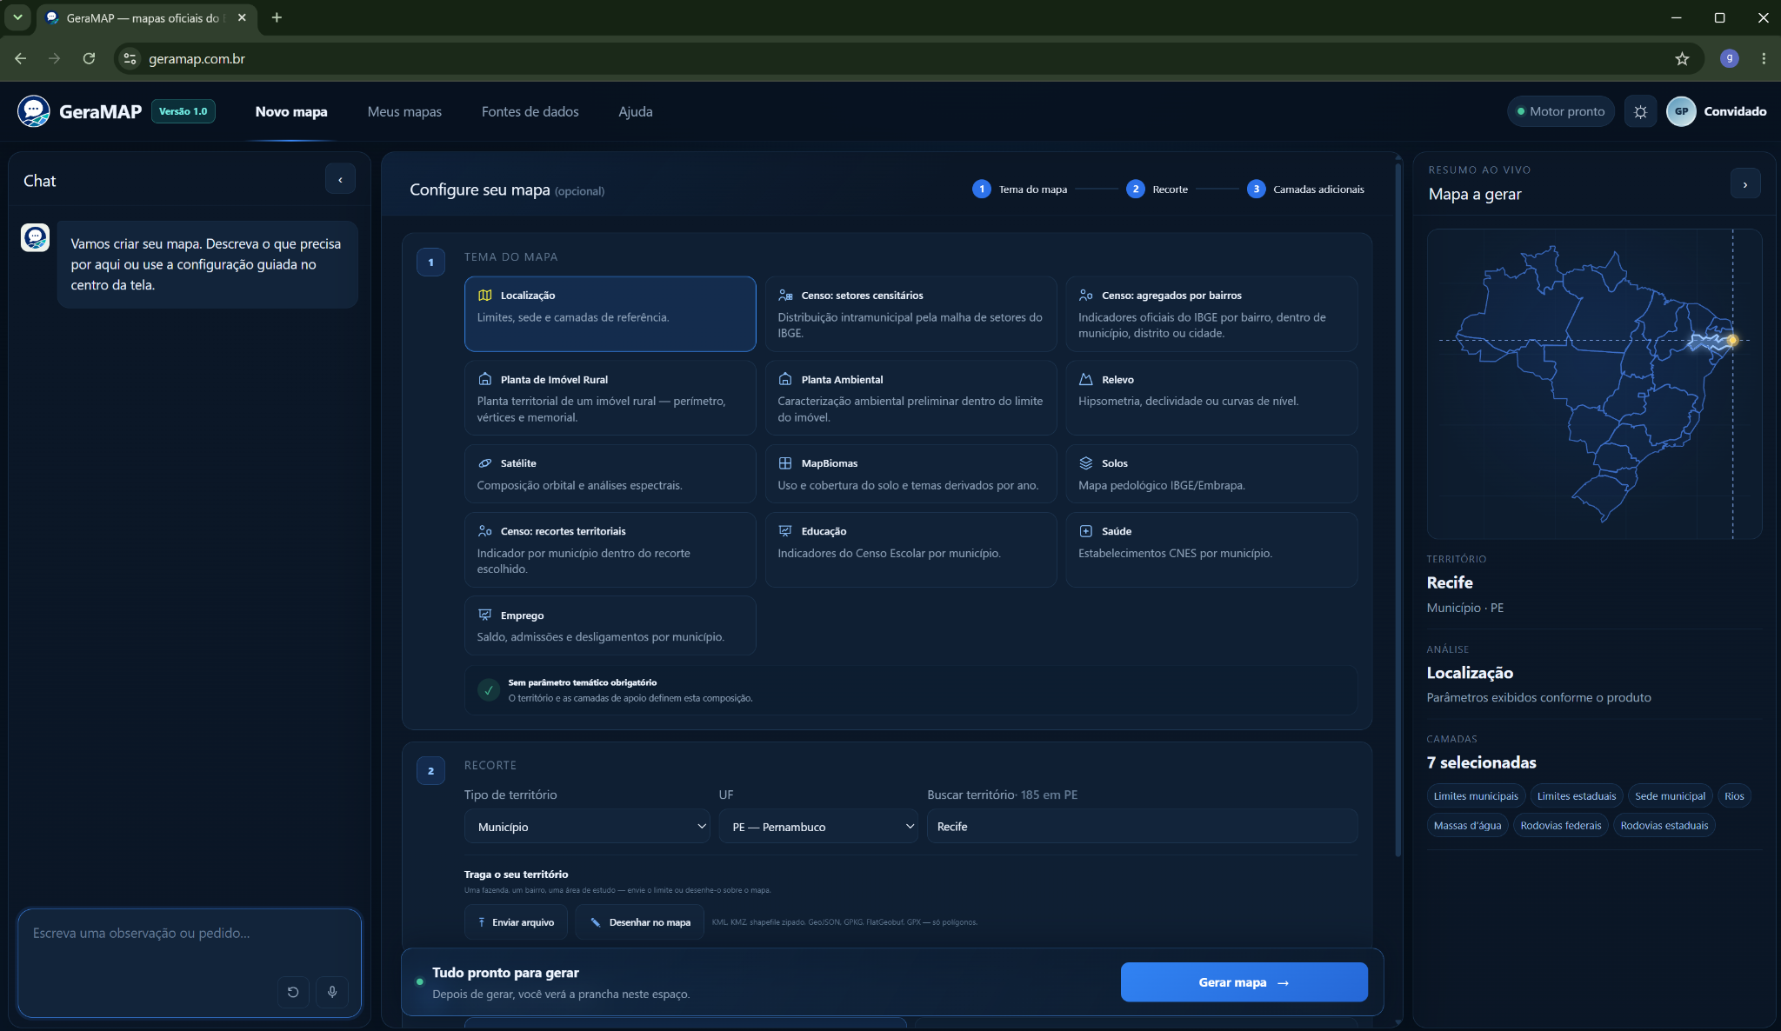Viewport: 1781px width, 1031px height.
Task: Jump to step 2 Recorte
Action: coord(1157,189)
